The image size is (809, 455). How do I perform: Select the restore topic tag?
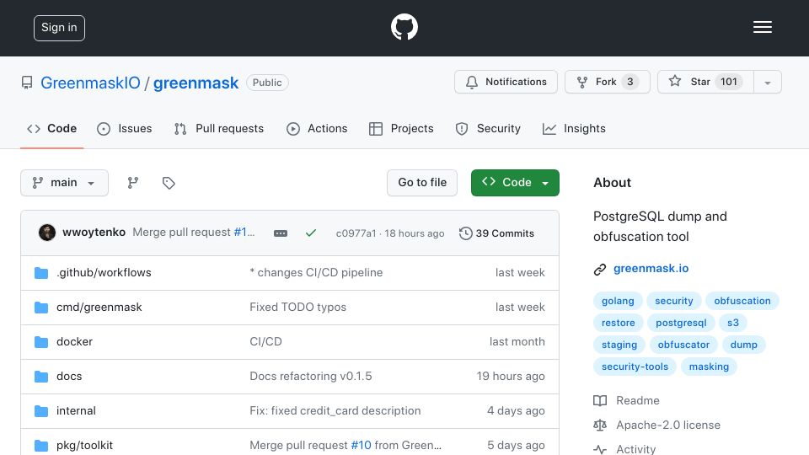[618, 323]
